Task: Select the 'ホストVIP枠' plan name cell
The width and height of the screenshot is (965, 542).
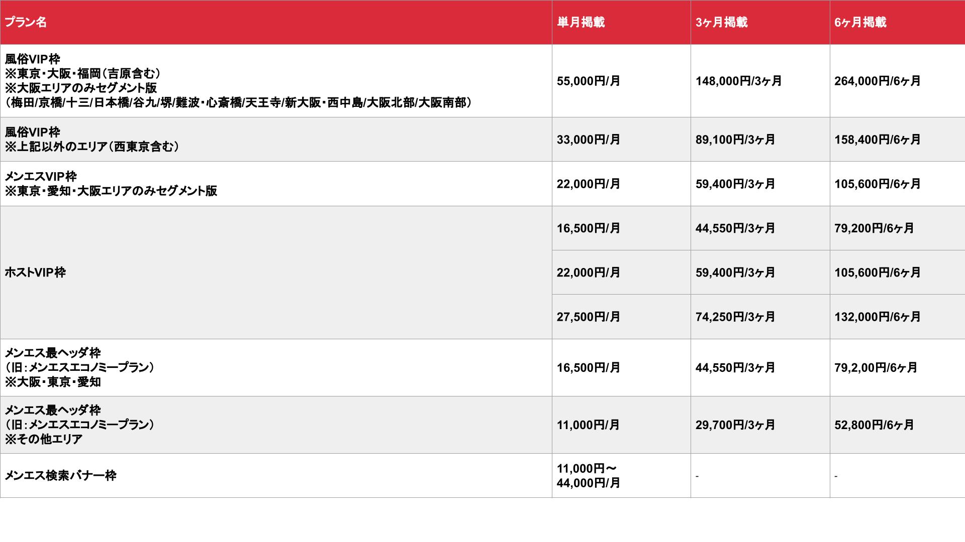Action: click(276, 273)
